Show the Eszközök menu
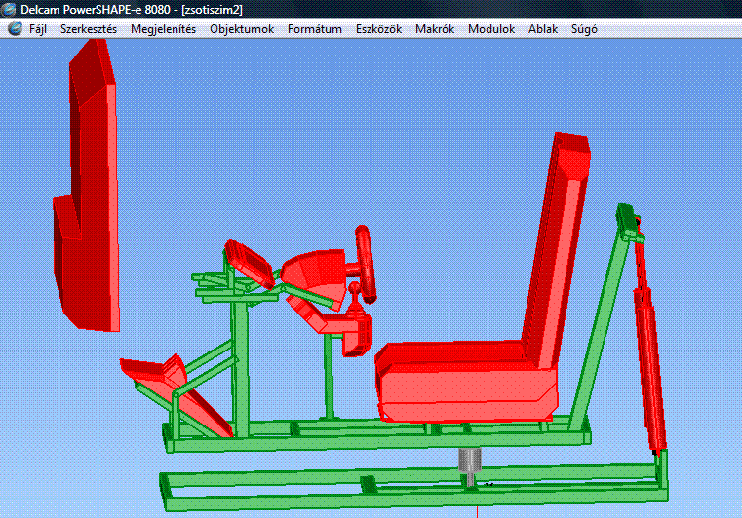742x518 pixels. point(378,29)
